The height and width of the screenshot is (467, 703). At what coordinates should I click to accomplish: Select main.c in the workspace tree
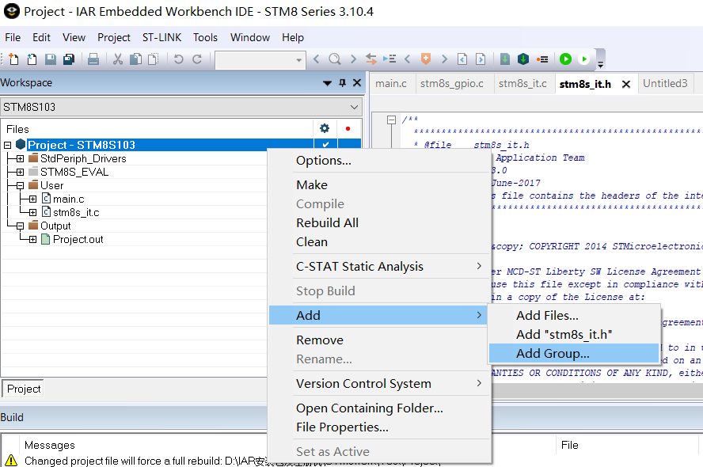tap(69, 199)
